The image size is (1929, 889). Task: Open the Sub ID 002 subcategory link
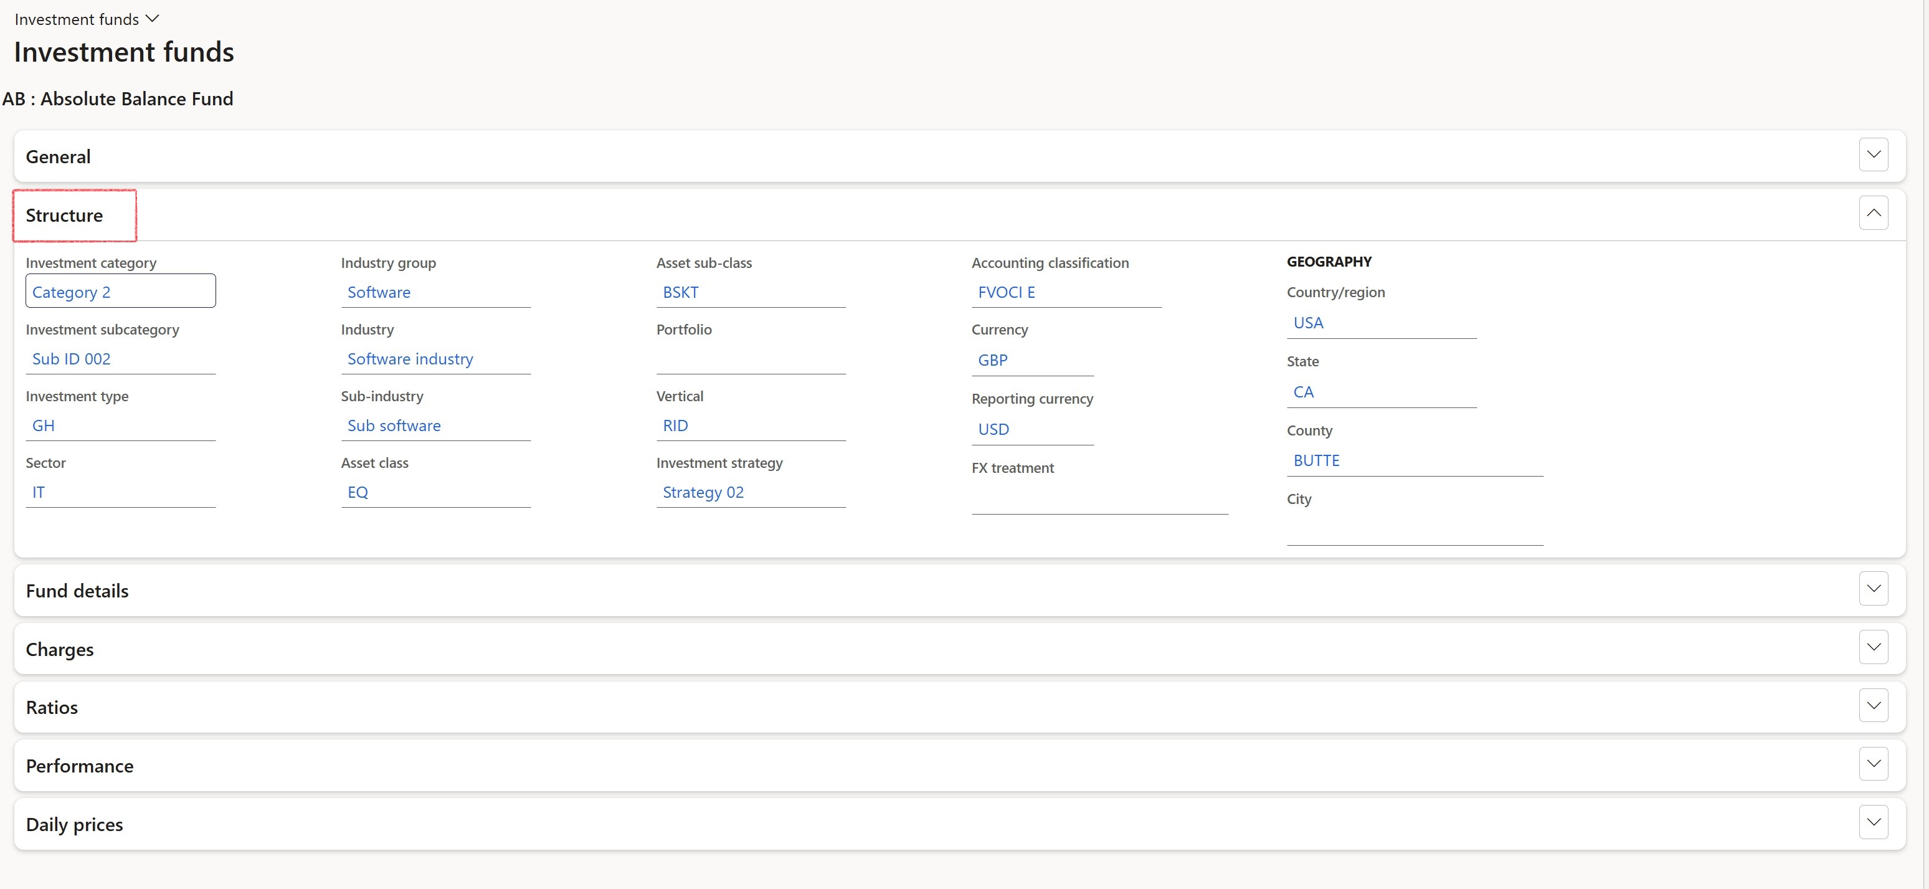[71, 359]
